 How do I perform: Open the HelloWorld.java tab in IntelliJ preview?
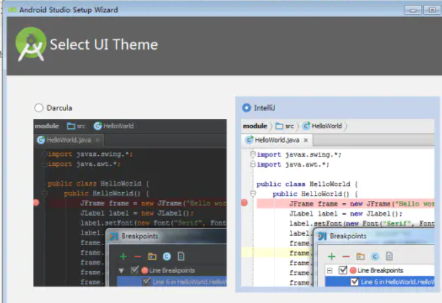pyautogui.click(x=277, y=140)
